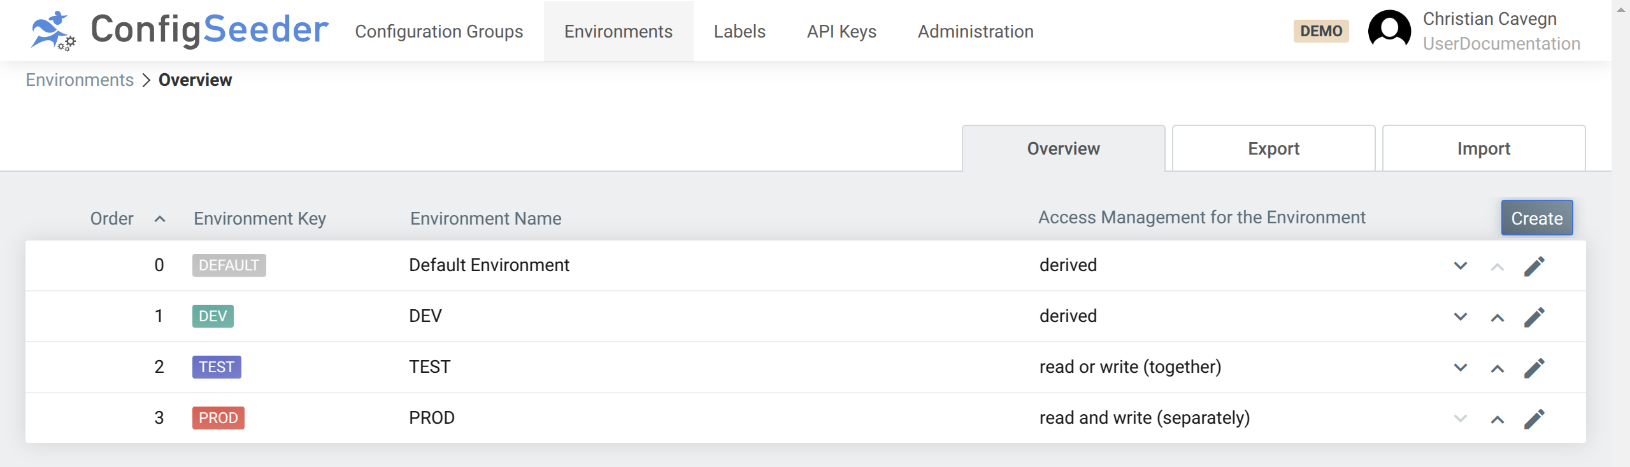Click the Environments breadcrumb link
This screenshot has width=1630, height=467.
[80, 80]
